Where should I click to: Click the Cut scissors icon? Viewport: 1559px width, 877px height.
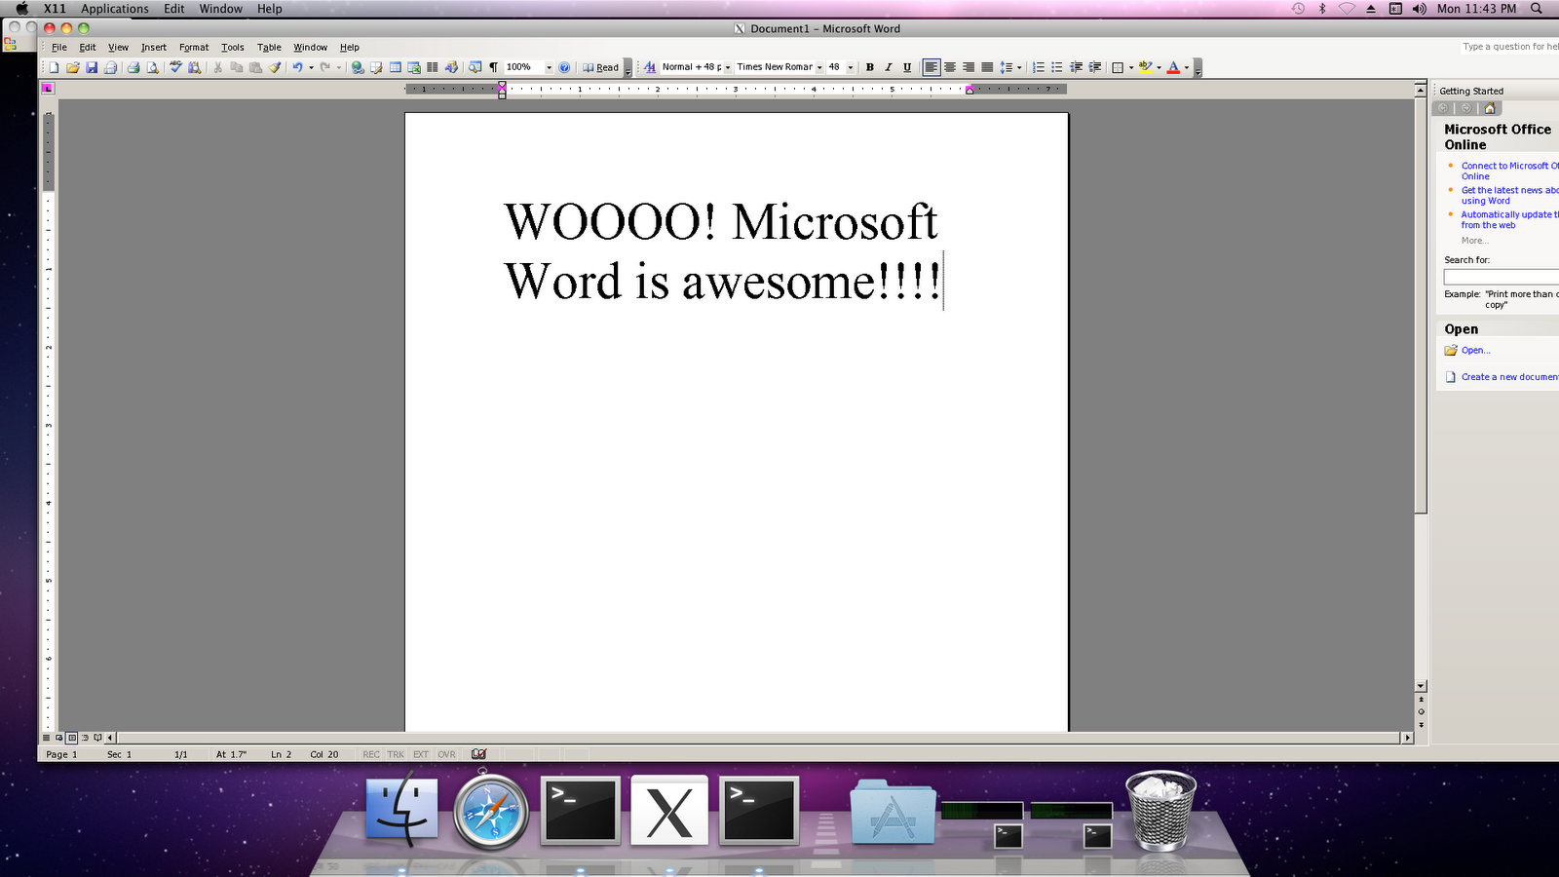click(218, 67)
